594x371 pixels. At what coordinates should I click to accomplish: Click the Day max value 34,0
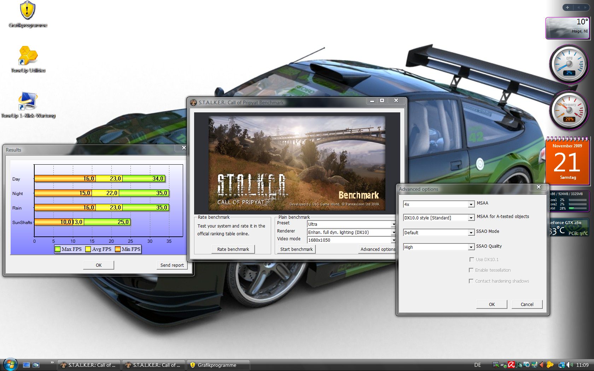tap(158, 178)
